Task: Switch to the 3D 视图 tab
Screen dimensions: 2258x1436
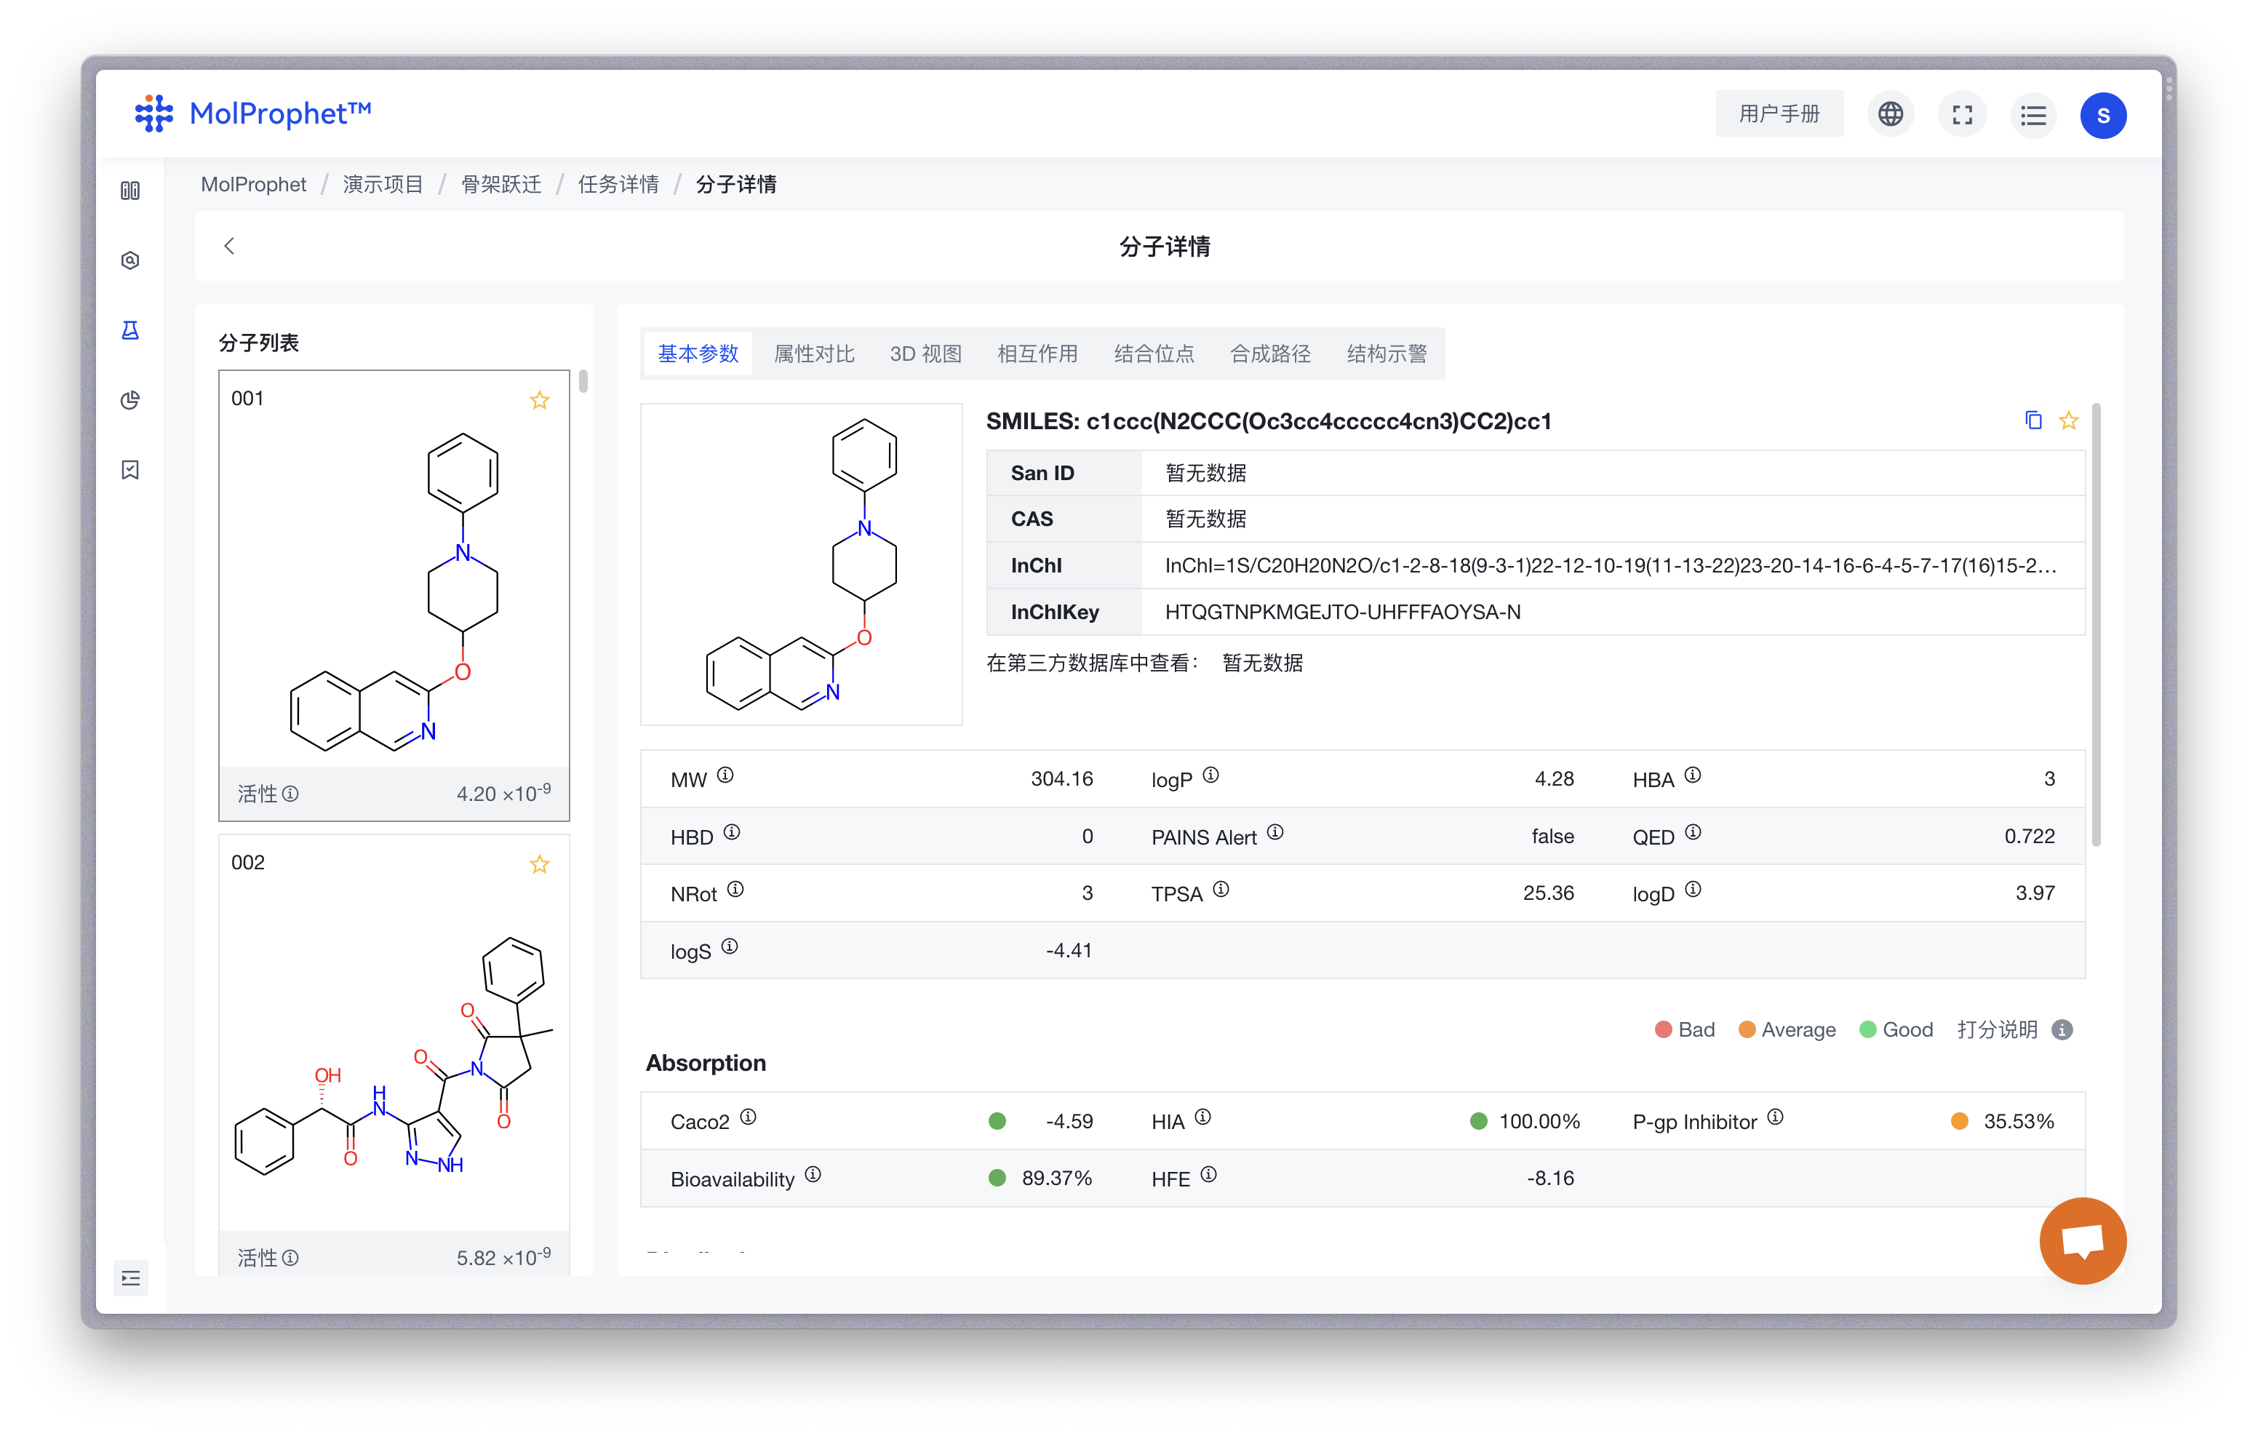Action: pos(925,354)
